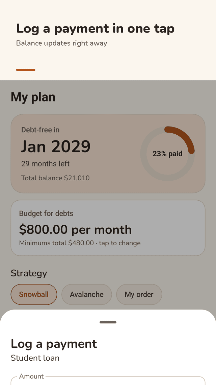Tap the bottom sheet drag handle
The height and width of the screenshot is (385, 216).
(x=108, y=322)
